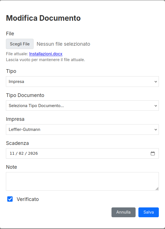Screen dimensions: 165x229
Task: Open the calendar picker icon in Scadenza field
Action: click(x=153, y=153)
